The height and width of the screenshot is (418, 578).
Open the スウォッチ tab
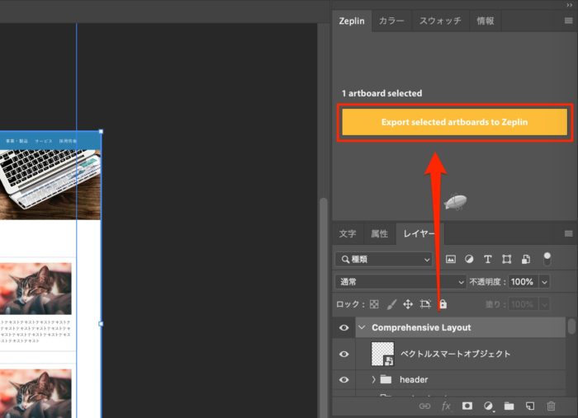click(x=439, y=21)
